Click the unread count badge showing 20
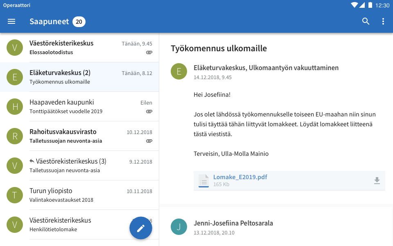This screenshot has width=393, height=246. [x=79, y=22]
